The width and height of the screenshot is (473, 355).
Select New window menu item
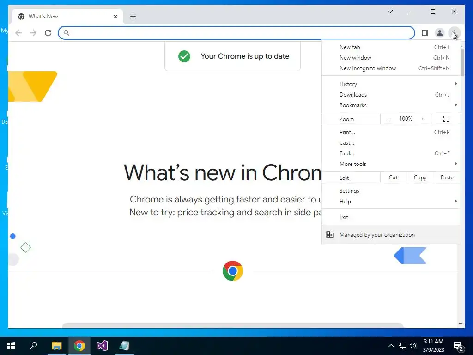(x=391, y=58)
